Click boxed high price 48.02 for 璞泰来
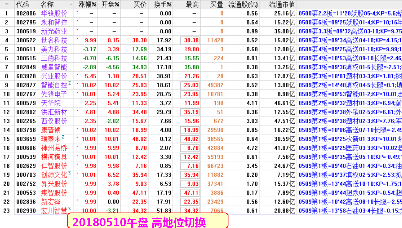 (190, 139)
